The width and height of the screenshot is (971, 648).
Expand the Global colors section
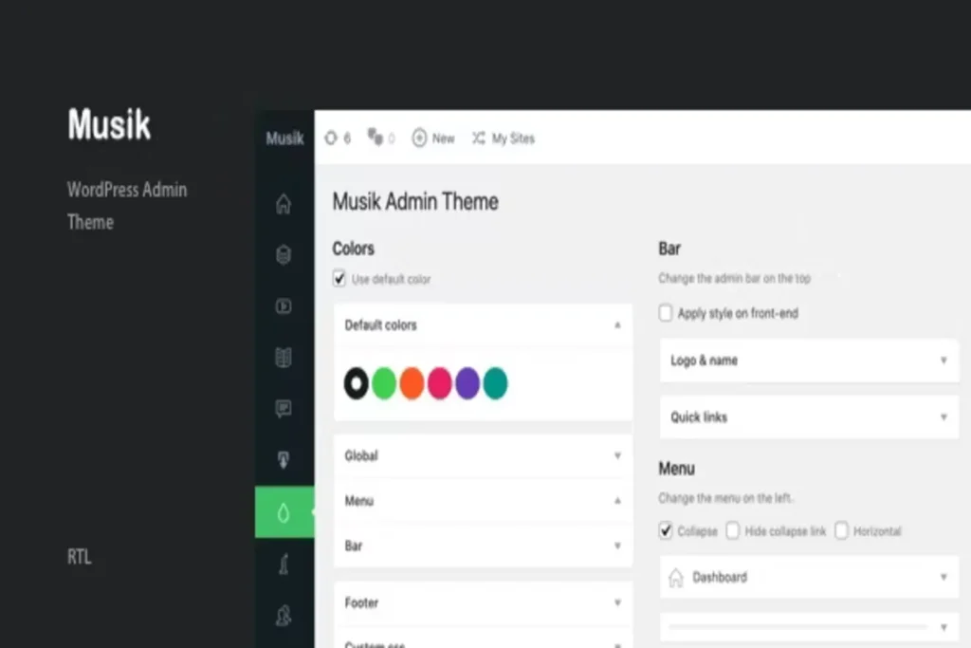[483, 456]
